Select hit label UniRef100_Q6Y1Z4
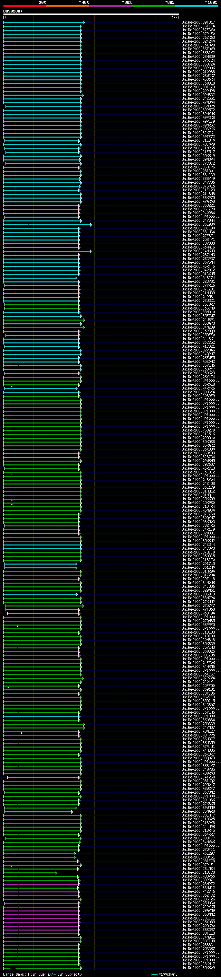The height and width of the screenshot is (977, 221). tap(198, 377)
